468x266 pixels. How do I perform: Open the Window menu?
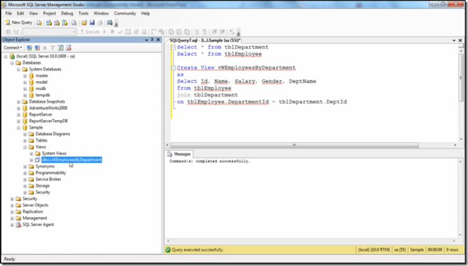point(101,13)
